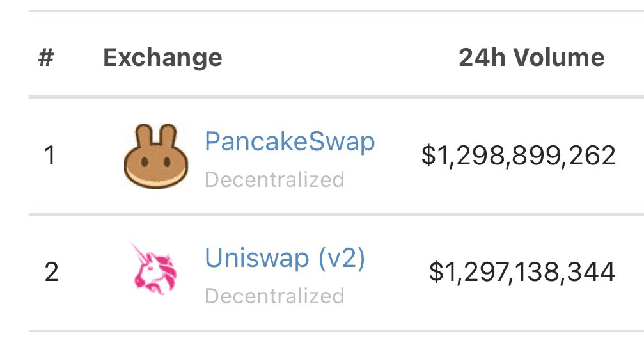Click Decentralized label under Uniswap (v2)
Screen dimensions: 644x345
tap(274, 296)
